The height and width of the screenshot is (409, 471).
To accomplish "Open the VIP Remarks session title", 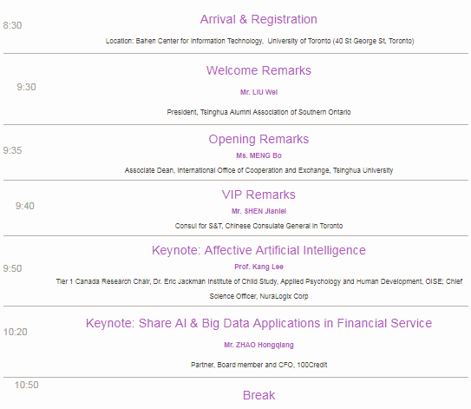I will click(258, 195).
